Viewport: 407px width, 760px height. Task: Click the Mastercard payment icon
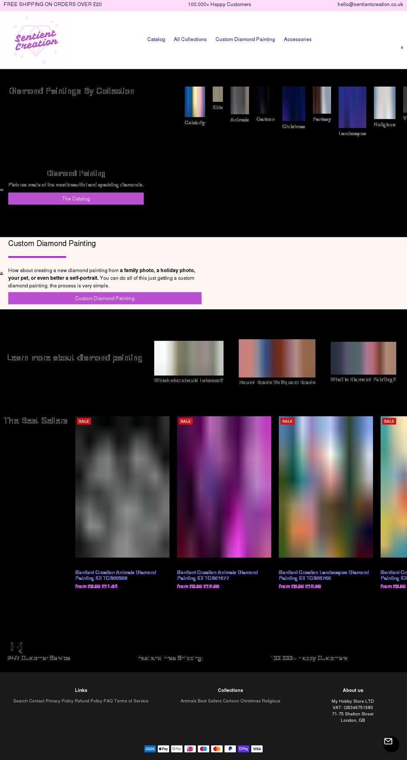pyautogui.click(x=217, y=749)
